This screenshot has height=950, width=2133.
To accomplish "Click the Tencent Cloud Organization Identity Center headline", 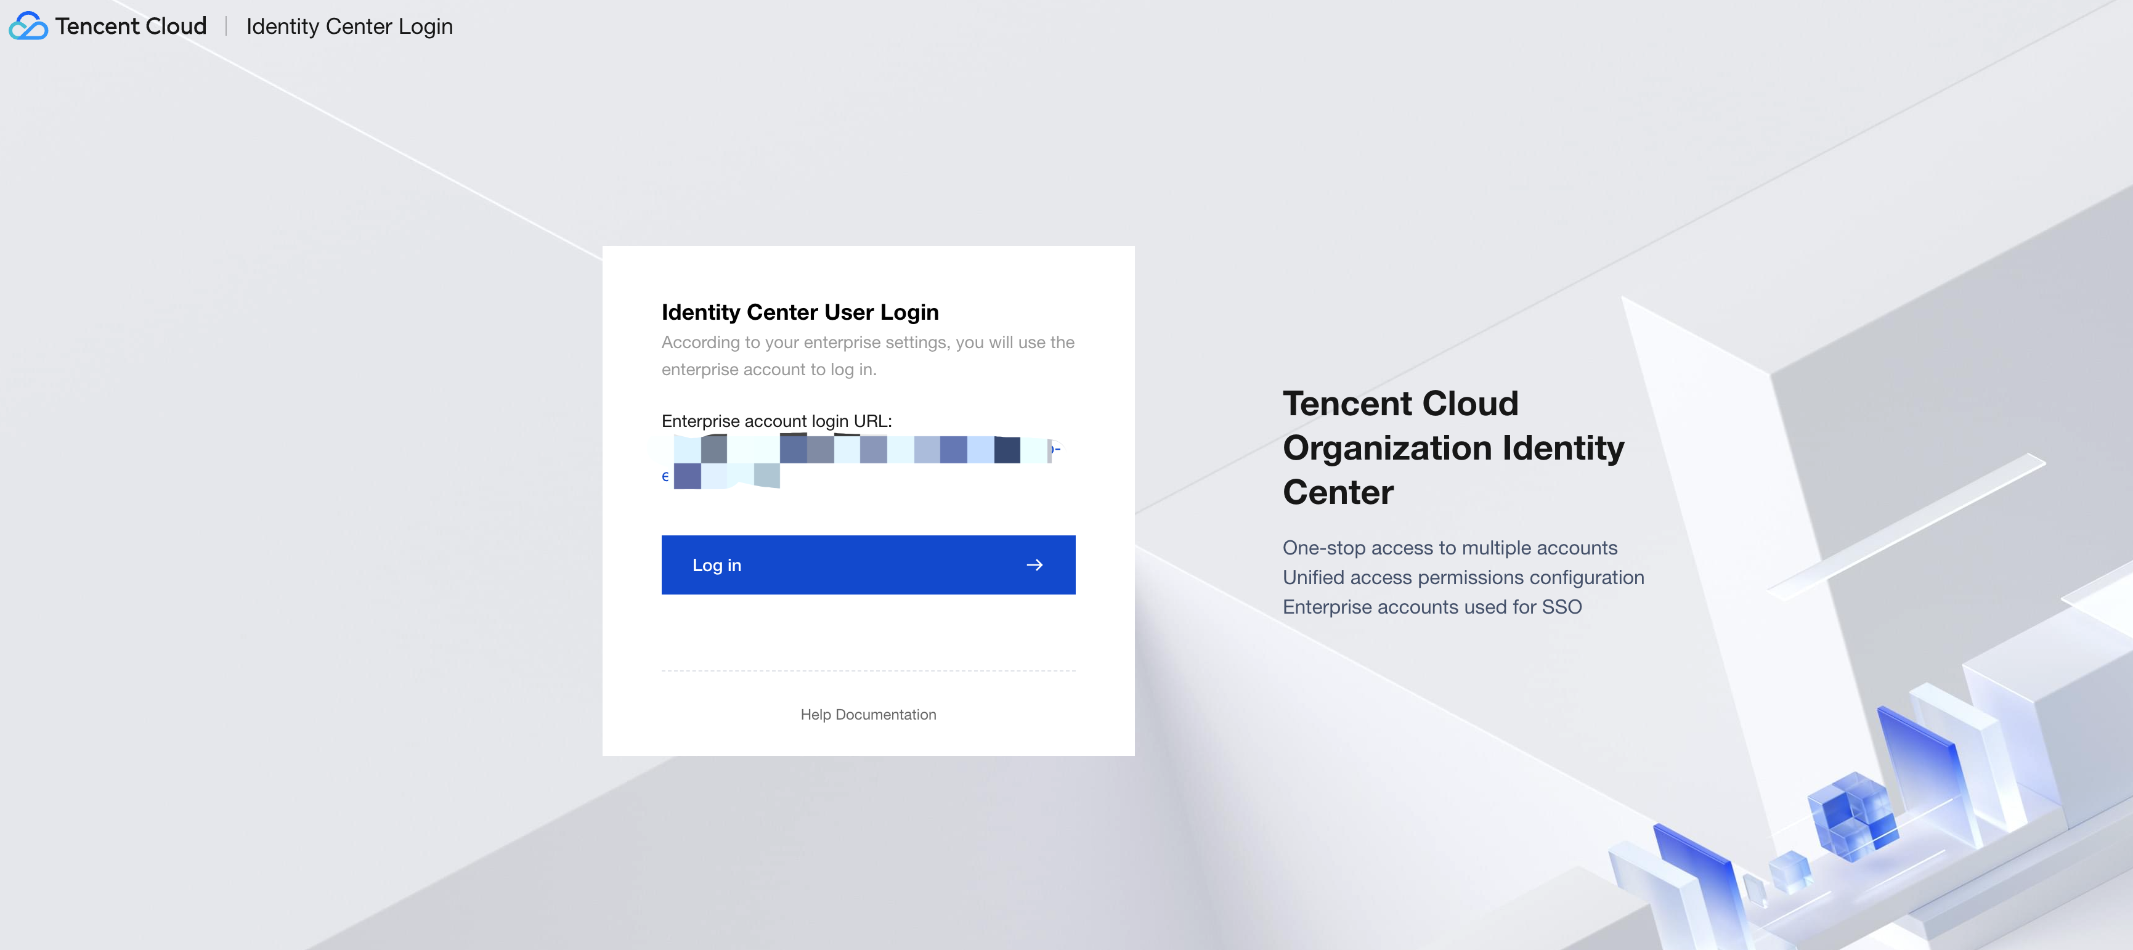I will (1452, 447).
